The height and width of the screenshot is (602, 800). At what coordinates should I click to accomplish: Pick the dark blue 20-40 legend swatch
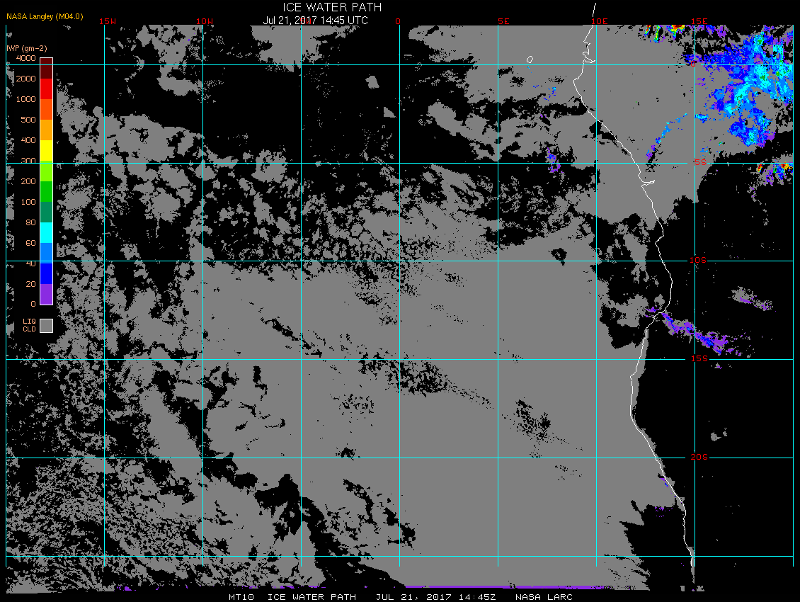tap(47, 273)
